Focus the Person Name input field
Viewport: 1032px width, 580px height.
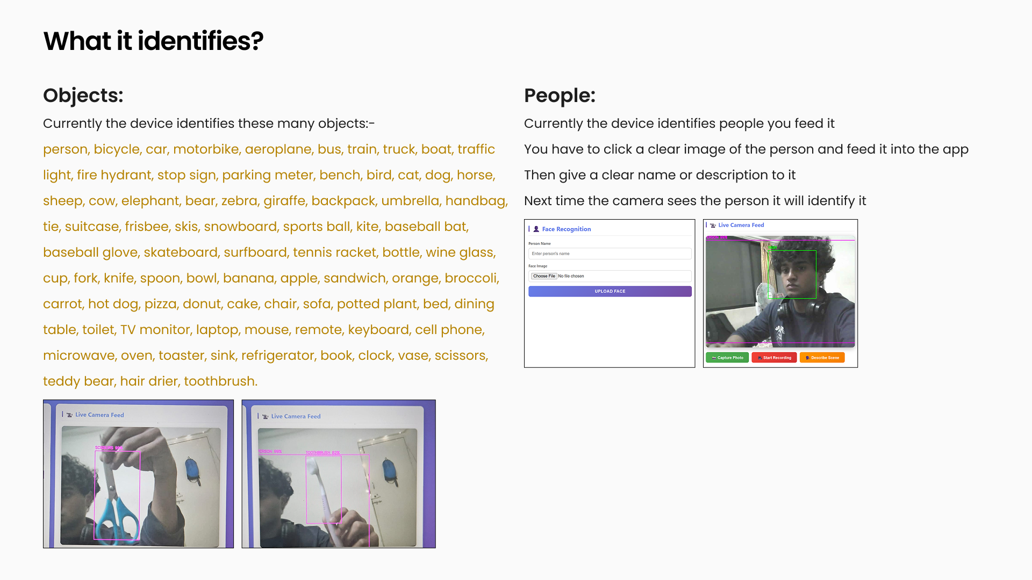coord(610,253)
